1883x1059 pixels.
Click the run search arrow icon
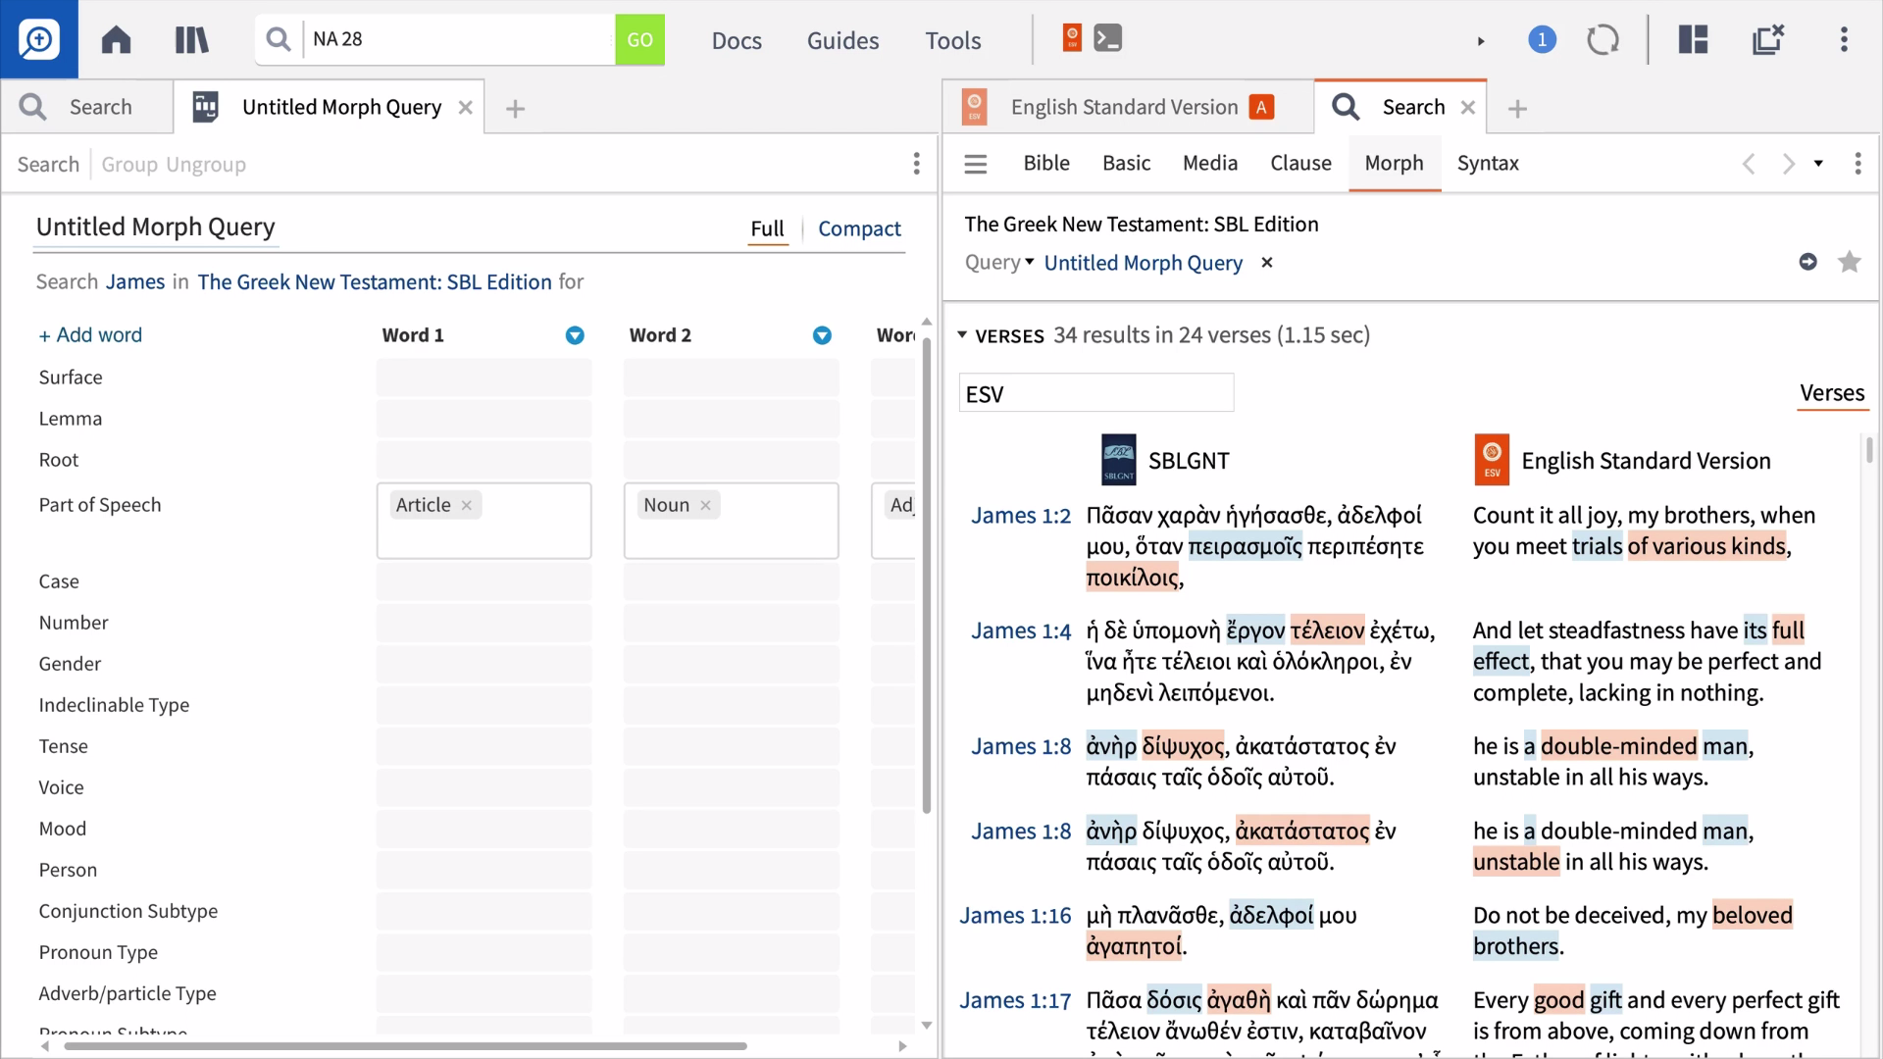tap(1808, 262)
